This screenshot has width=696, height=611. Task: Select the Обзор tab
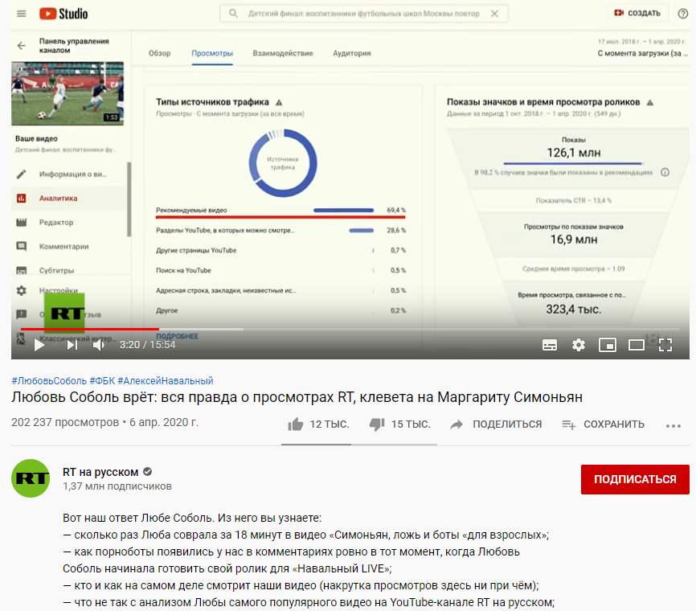coord(159,53)
